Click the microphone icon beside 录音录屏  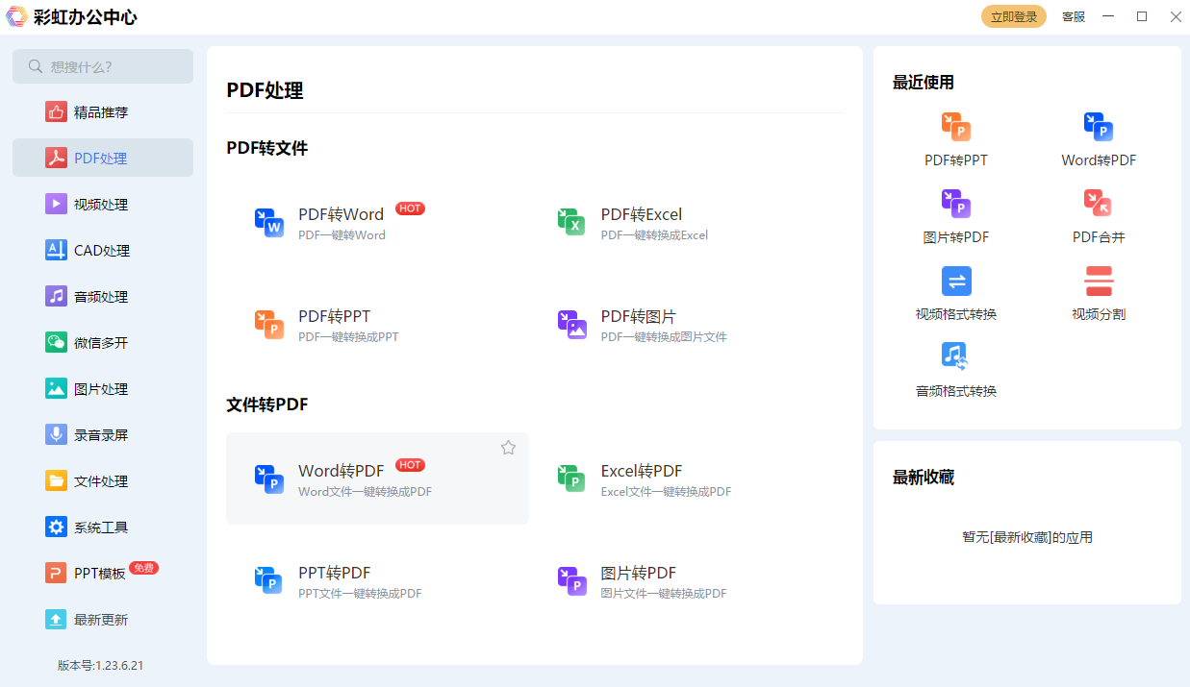(x=56, y=434)
